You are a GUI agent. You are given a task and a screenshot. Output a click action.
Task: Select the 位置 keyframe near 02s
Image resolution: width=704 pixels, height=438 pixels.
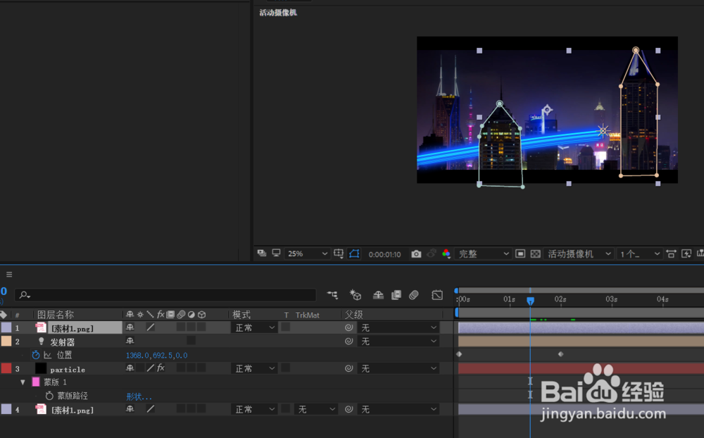(x=561, y=354)
